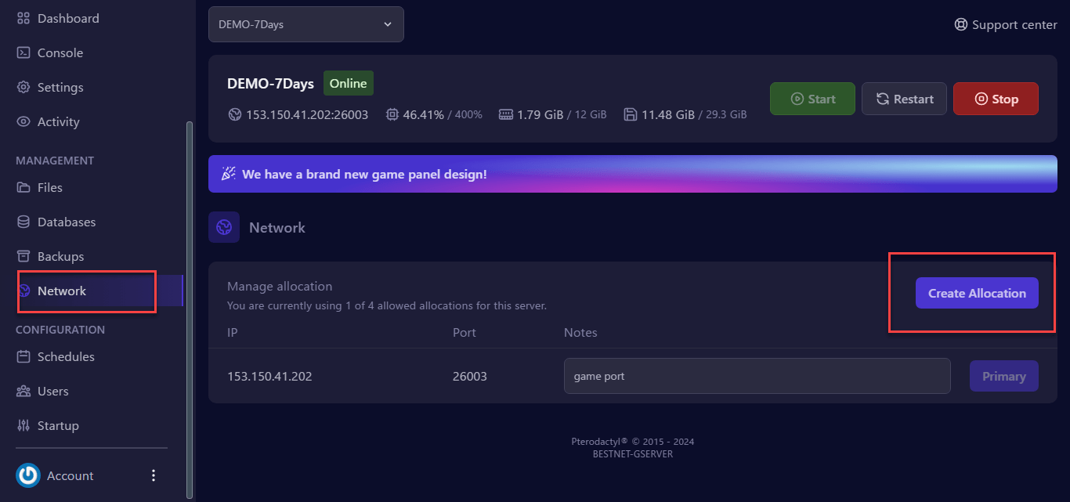Open the Users page
The width and height of the screenshot is (1070, 502).
coord(52,391)
